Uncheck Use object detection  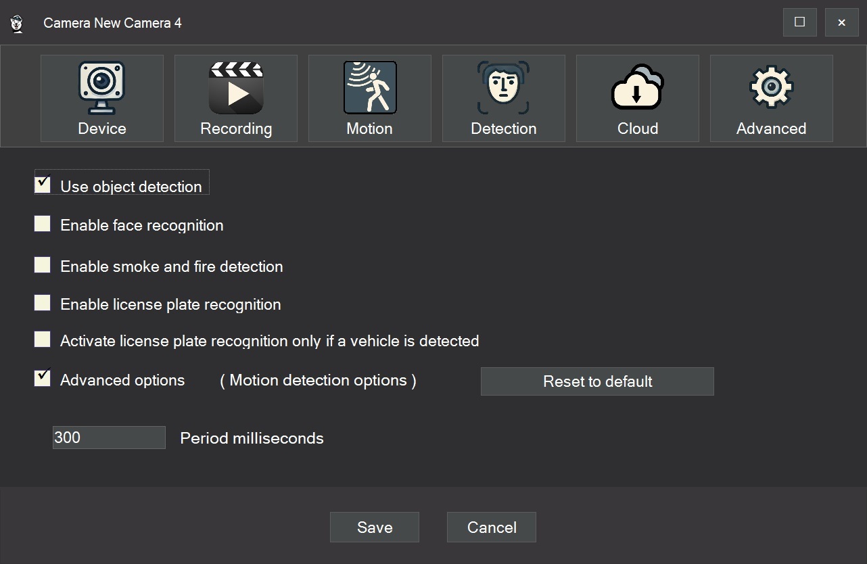43,185
